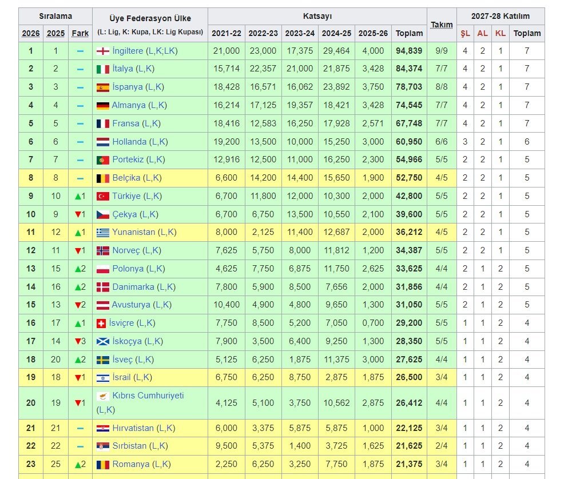Click the Scotland flag icon
572x479 pixels.
(x=102, y=341)
